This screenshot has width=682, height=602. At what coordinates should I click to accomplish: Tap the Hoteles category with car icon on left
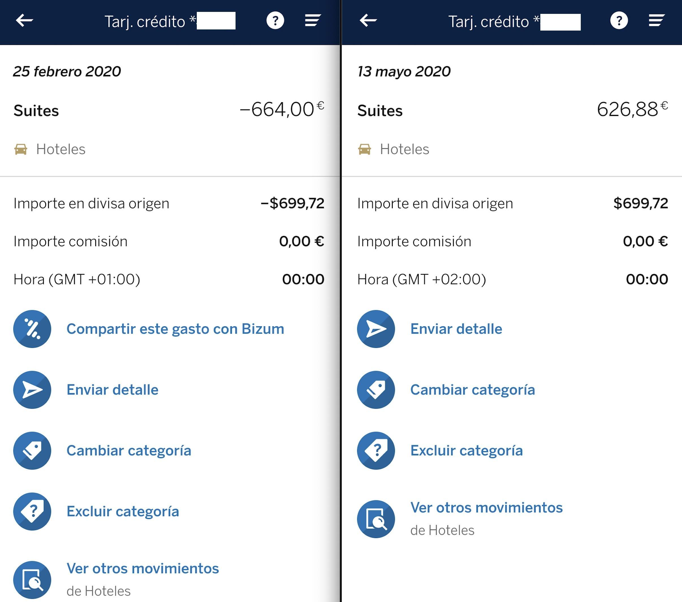50,149
